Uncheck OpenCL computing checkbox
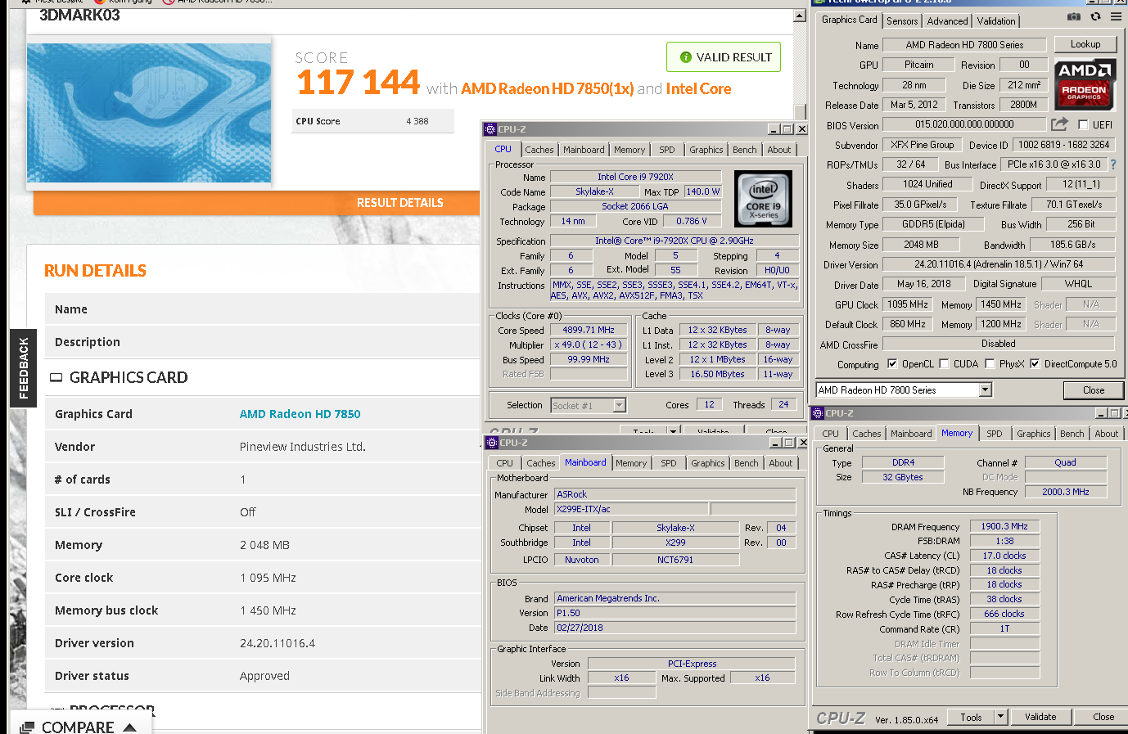This screenshot has width=1128, height=734. click(892, 364)
